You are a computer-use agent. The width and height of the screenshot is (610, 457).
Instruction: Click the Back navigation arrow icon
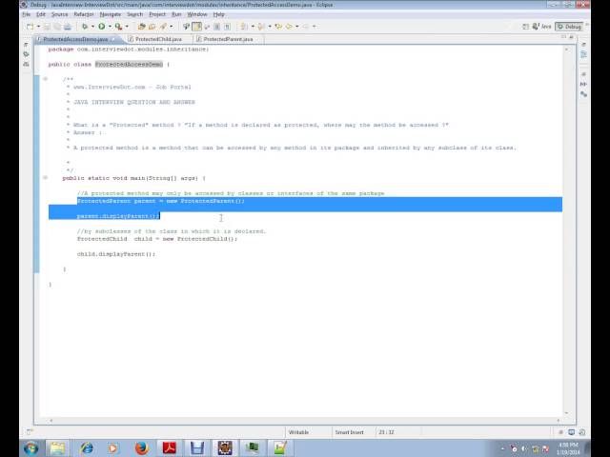pos(289,27)
